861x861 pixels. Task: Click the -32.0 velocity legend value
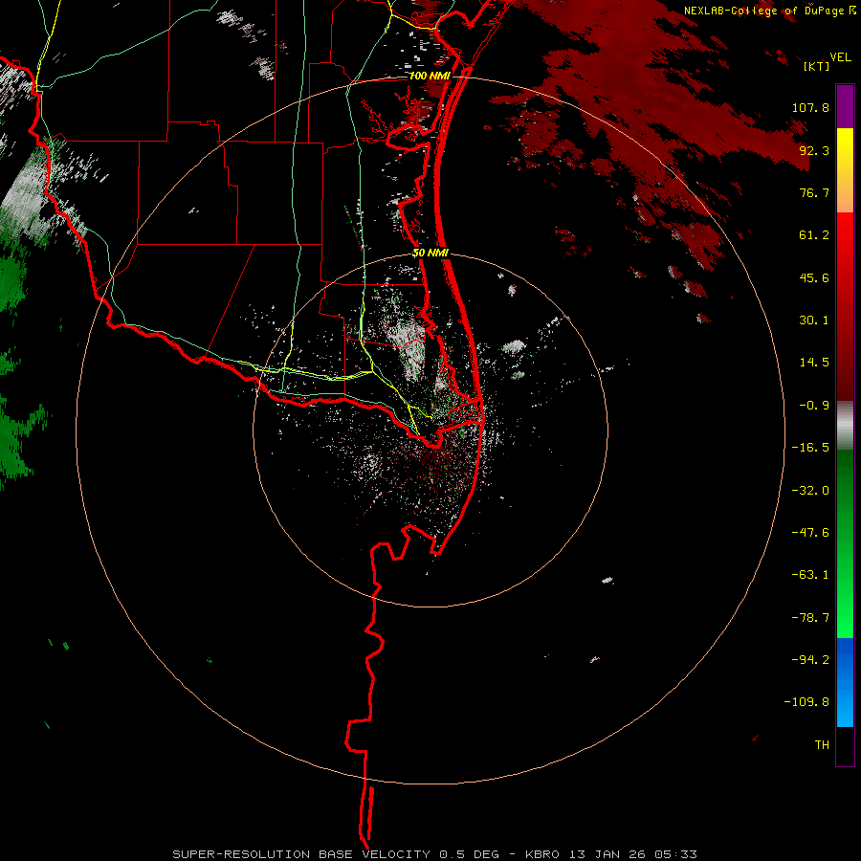[x=810, y=491]
